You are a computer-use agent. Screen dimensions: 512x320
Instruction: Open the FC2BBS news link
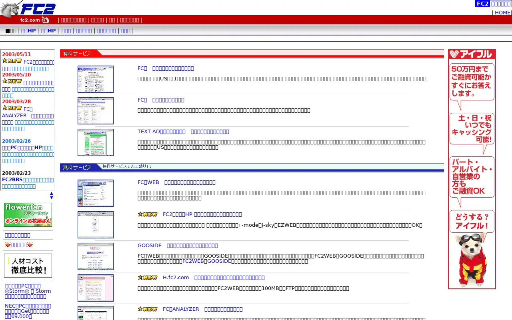28,183
